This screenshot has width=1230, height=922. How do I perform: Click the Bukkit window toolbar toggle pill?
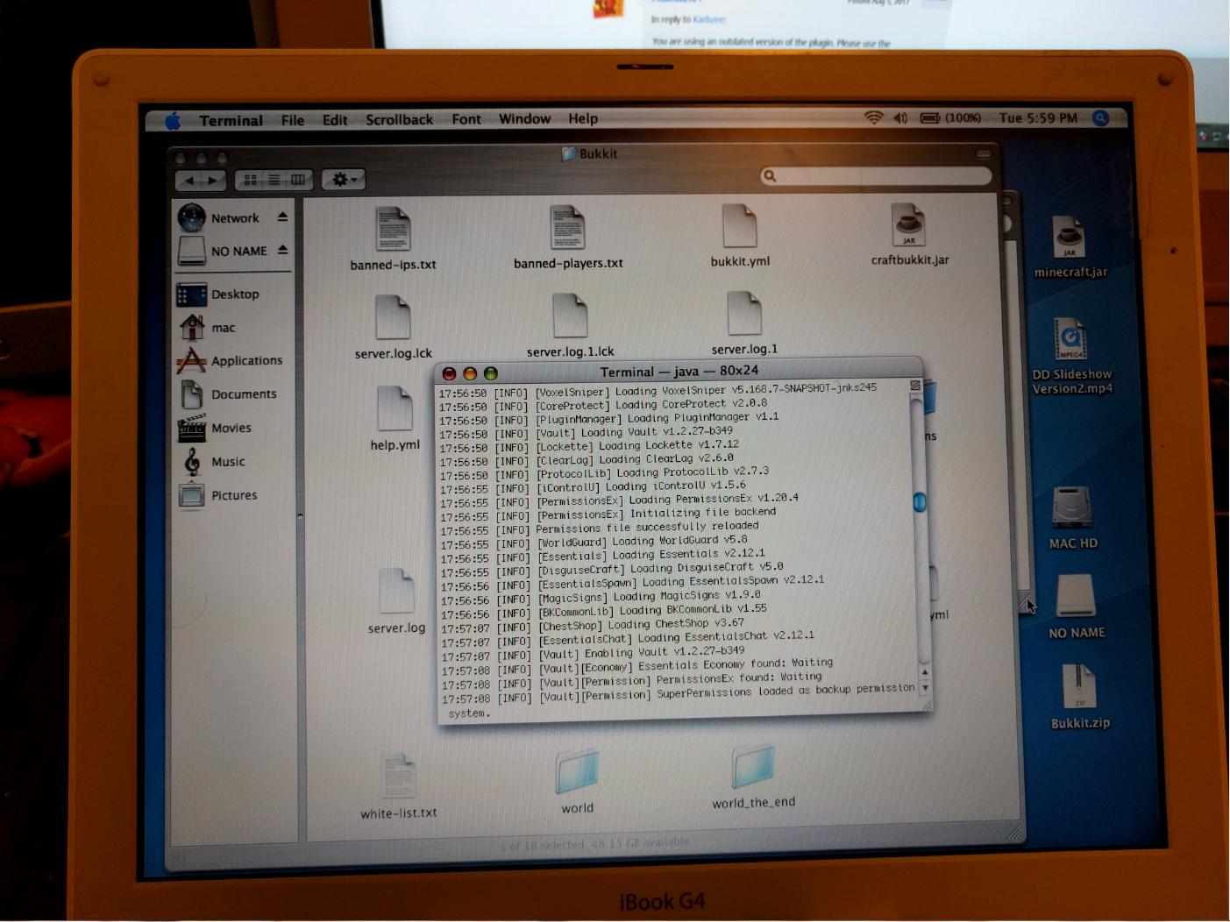click(983, 153)
